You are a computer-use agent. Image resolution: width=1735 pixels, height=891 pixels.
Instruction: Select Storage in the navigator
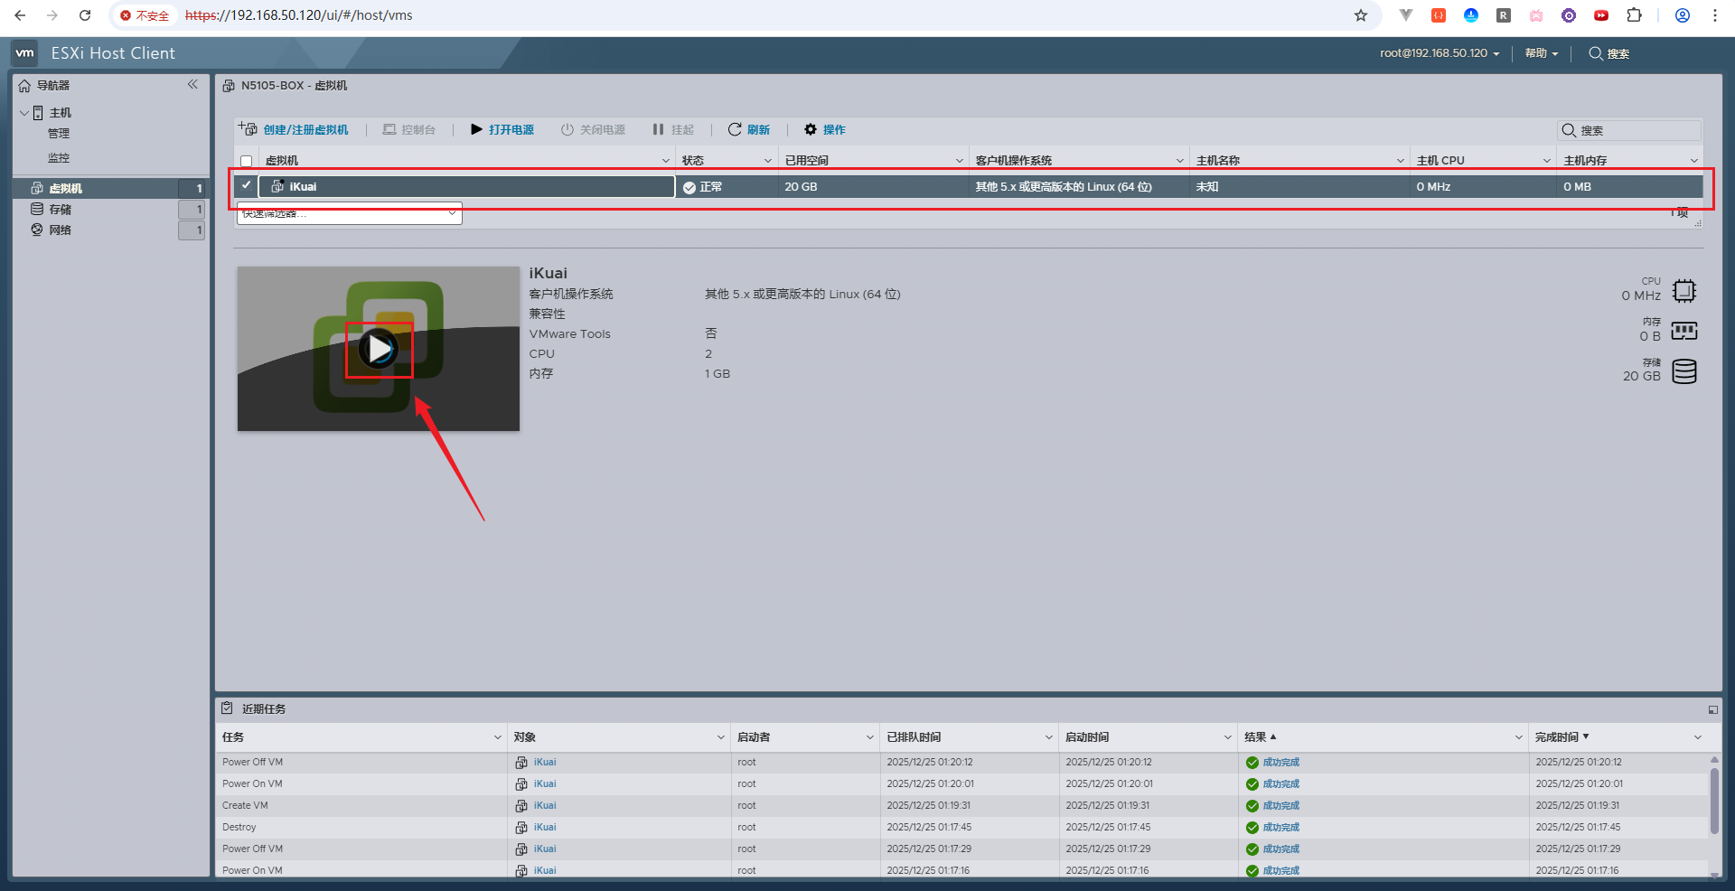click(x=60, y=209)
